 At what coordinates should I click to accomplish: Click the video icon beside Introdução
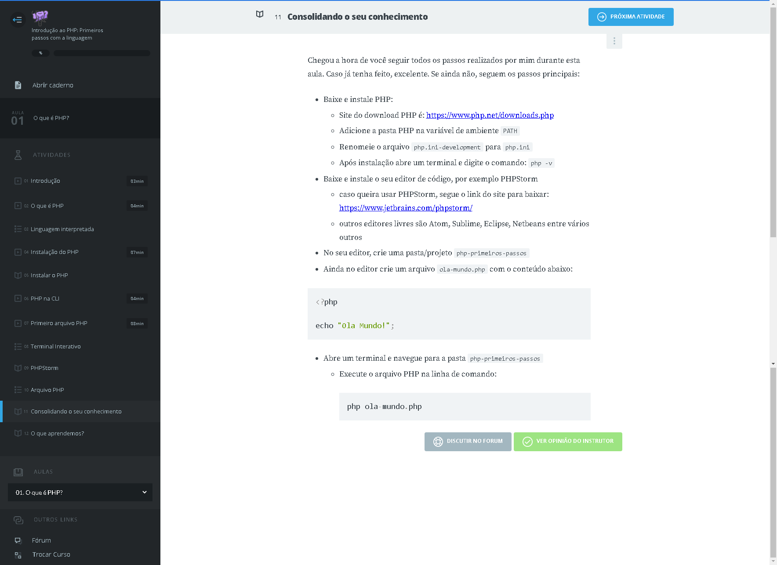coord(18,181)
